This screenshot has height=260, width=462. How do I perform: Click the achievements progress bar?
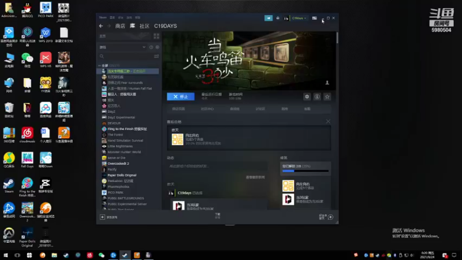(305, 170)
